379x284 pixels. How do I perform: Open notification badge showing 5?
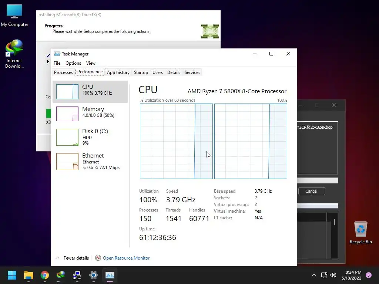[369, 275]
